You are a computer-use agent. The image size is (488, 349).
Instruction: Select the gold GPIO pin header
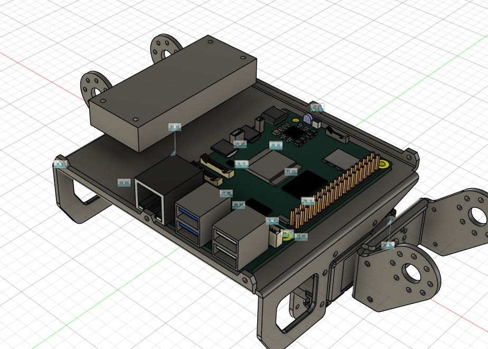point(335,189)
